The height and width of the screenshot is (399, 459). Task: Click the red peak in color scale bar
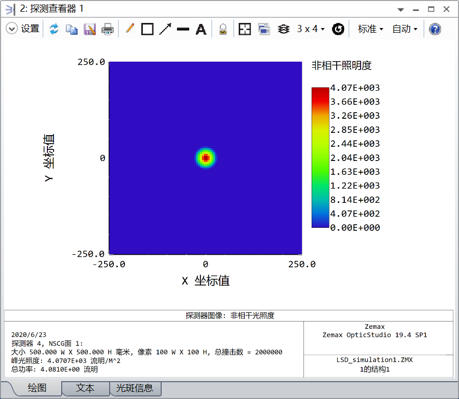tap(320, 91)
